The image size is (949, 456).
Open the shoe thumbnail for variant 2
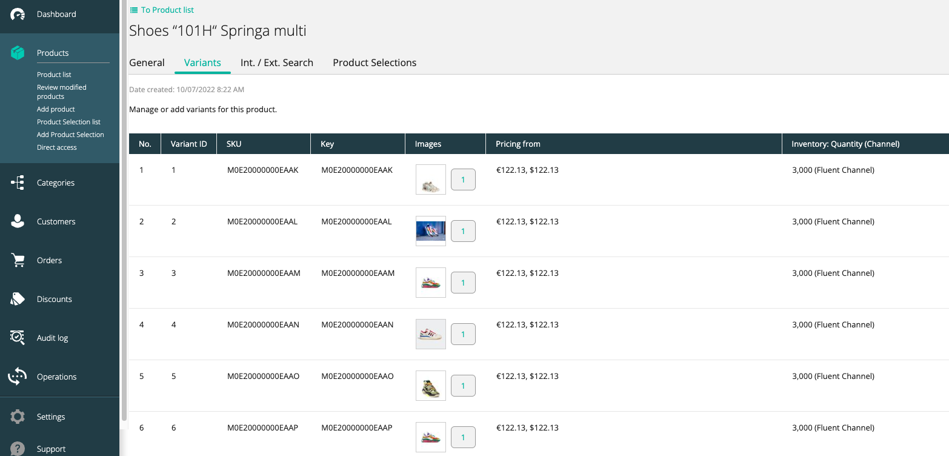pos(430,231)
